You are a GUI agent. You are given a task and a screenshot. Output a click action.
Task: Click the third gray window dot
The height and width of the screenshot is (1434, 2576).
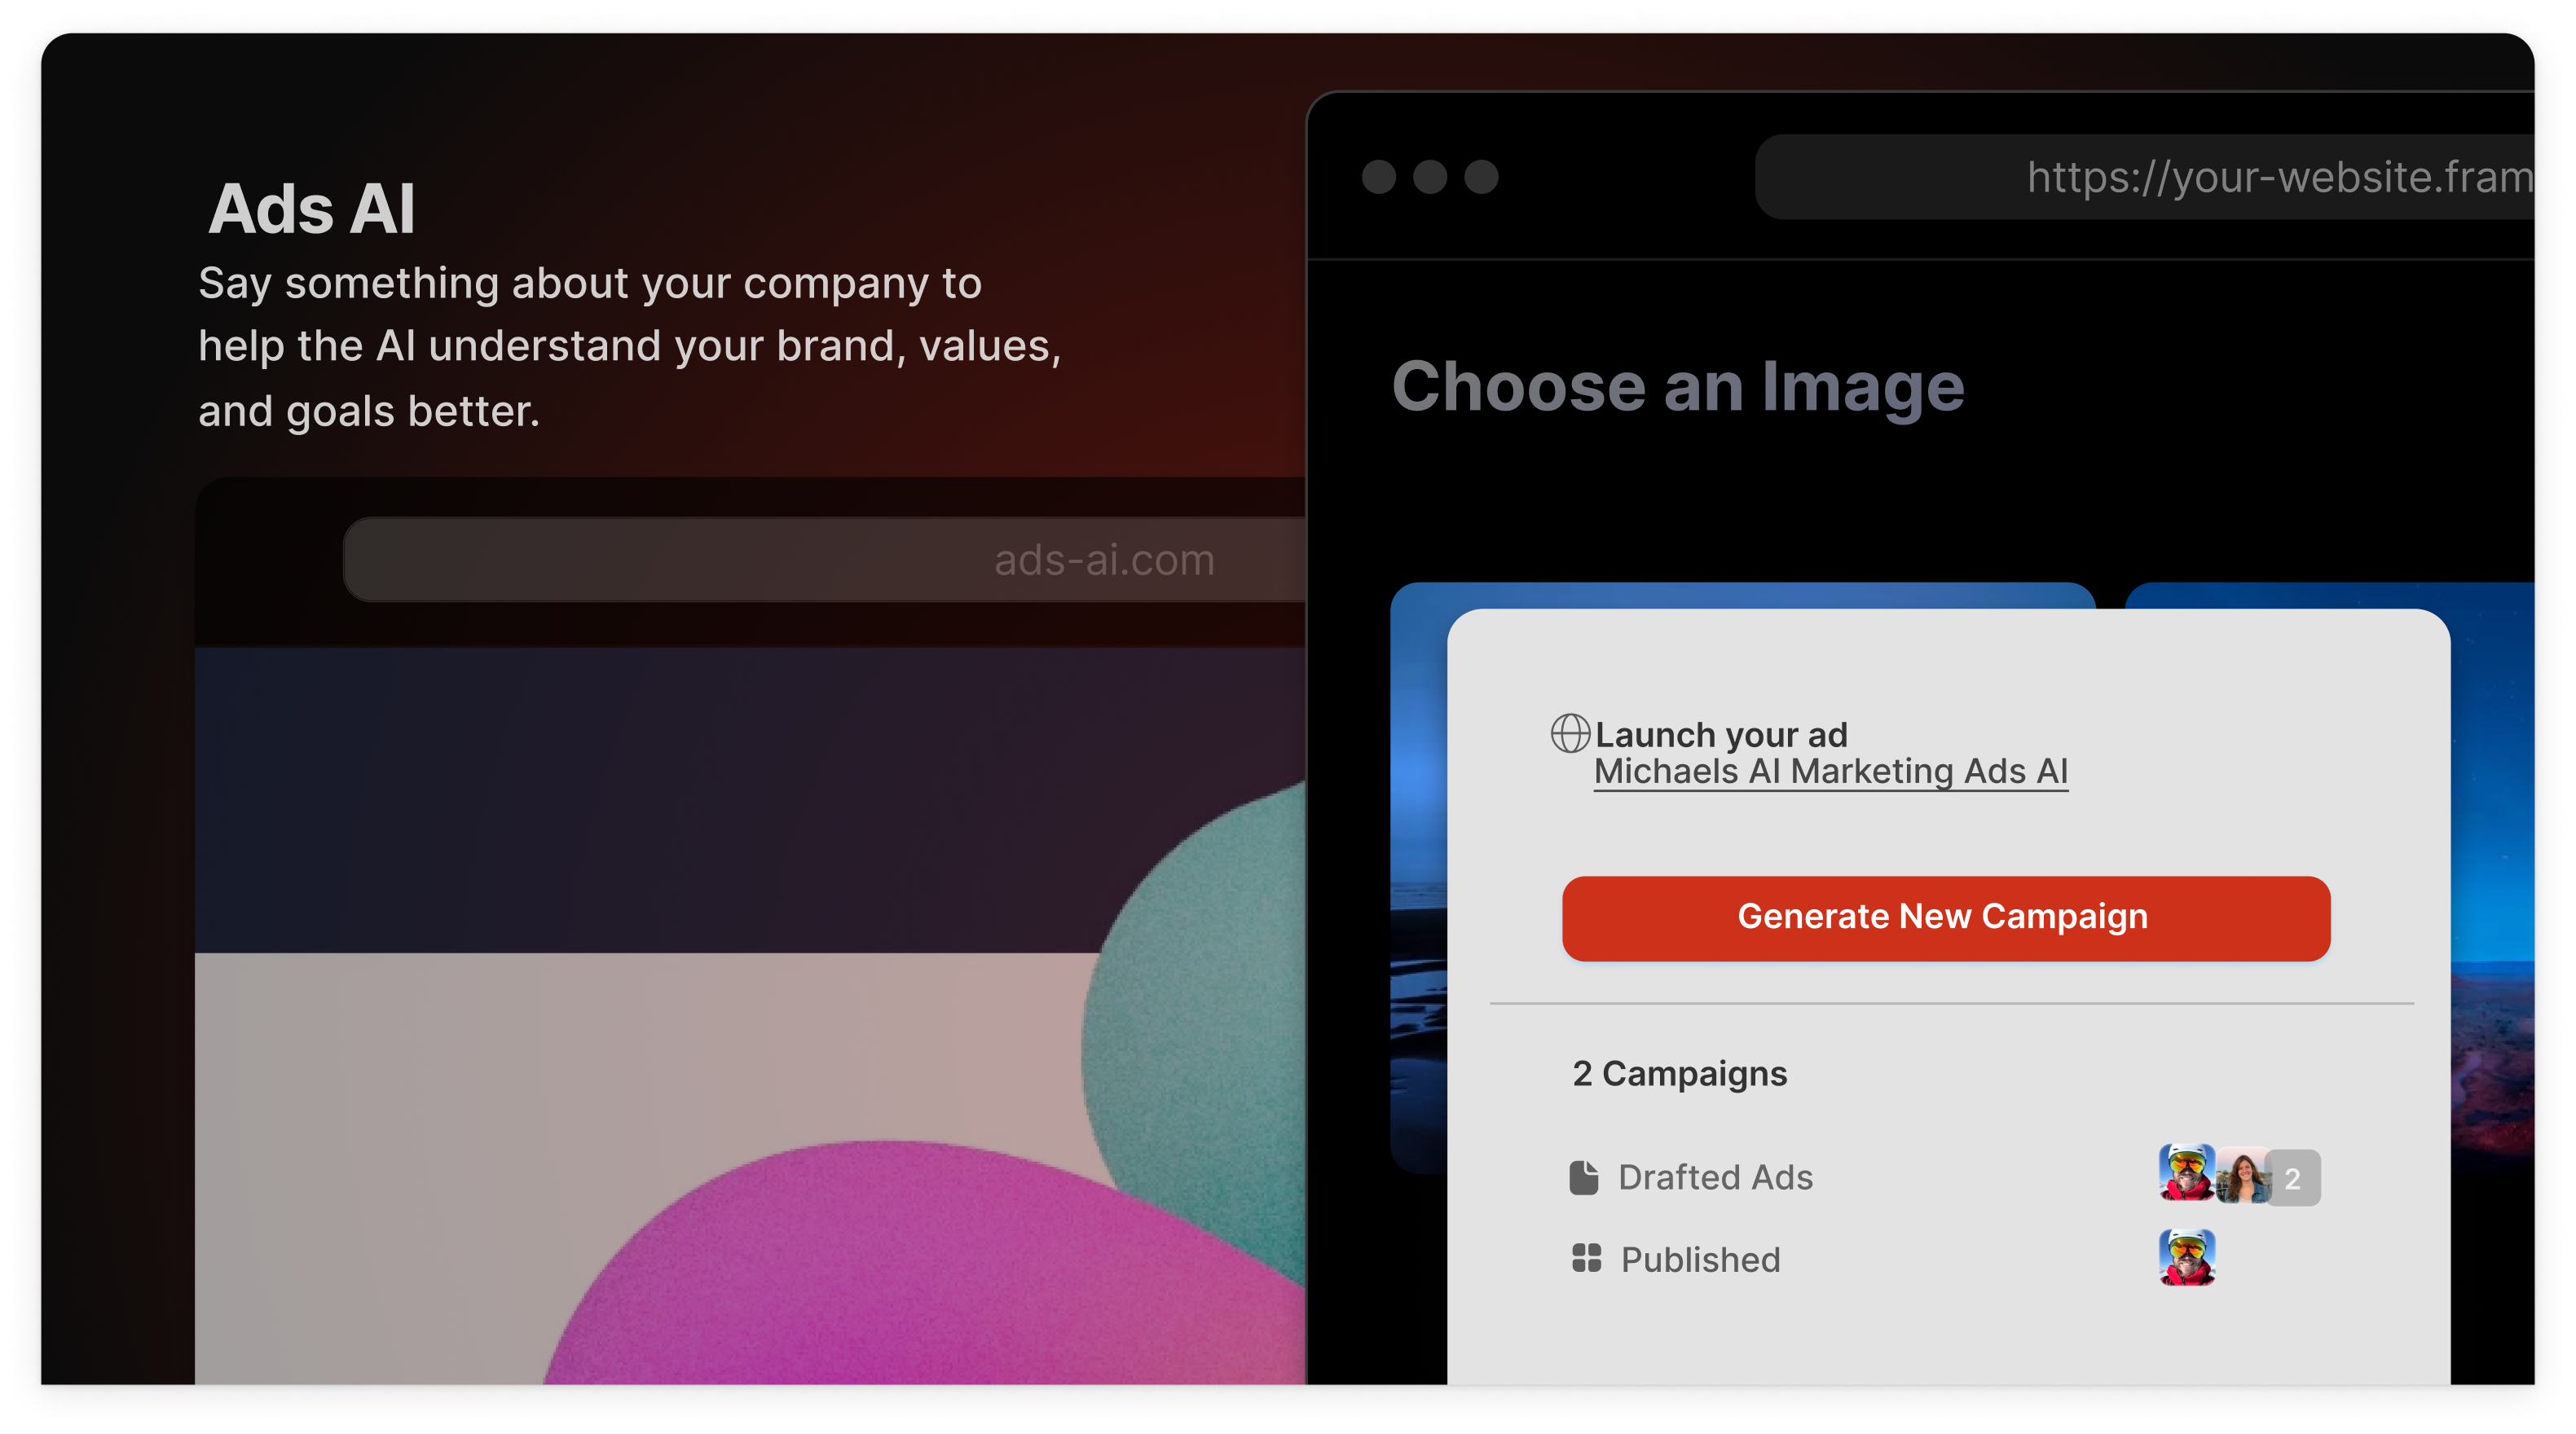1481,177
